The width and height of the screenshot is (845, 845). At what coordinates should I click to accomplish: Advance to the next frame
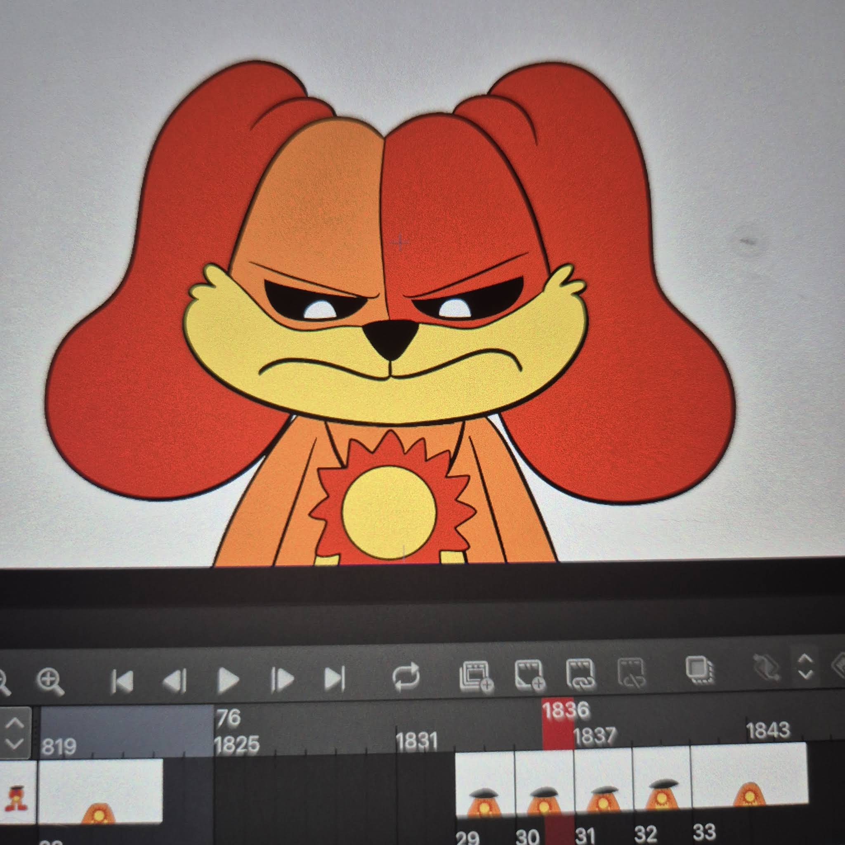(283, 680)
